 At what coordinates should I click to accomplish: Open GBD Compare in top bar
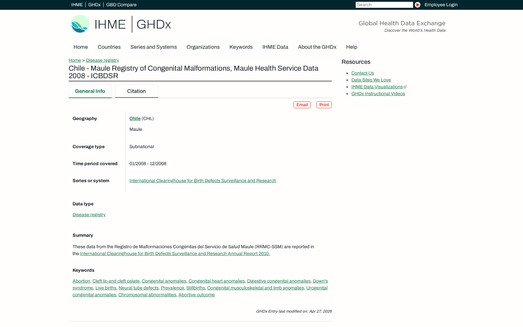(121, 5)
